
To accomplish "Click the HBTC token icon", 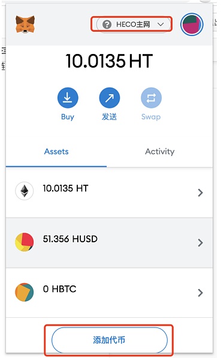I will pos(25,292).
